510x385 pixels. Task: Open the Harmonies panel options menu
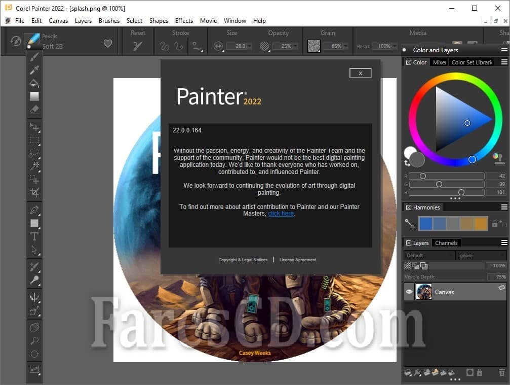[504, 207]
